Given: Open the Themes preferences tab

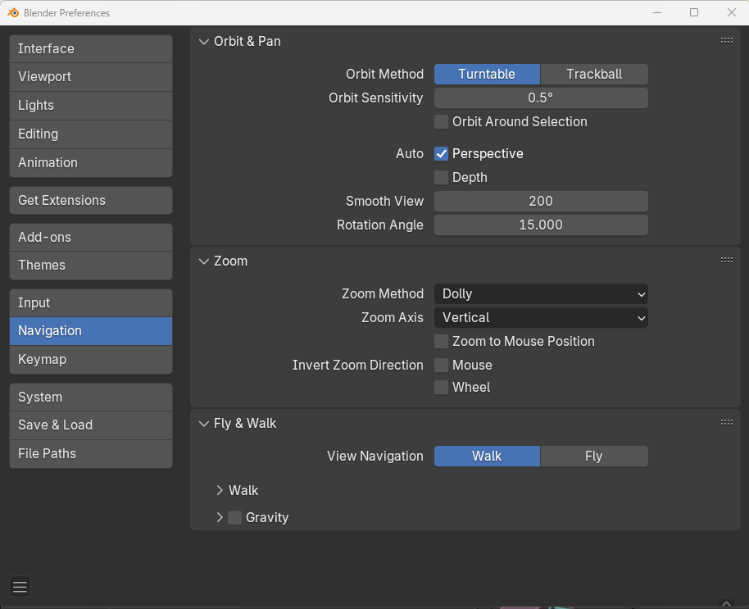Looking at the screenshot, I should (x=91, y=266).
